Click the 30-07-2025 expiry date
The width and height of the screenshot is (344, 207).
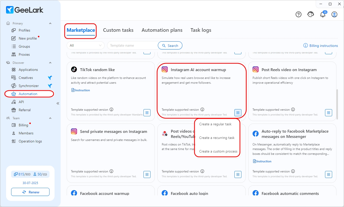(30, 183)
